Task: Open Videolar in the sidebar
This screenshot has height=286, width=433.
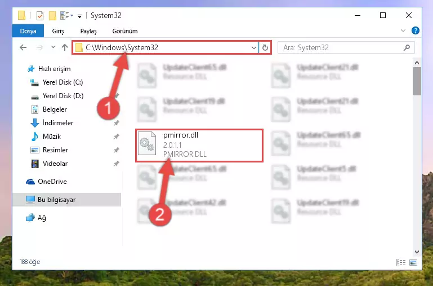Action: point(49,164)
